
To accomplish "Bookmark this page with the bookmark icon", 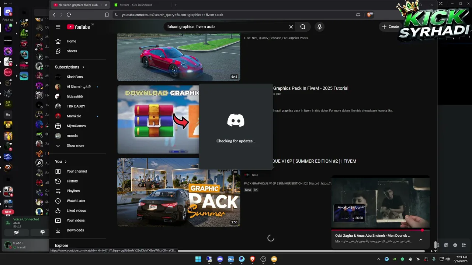I will point(107,15).
